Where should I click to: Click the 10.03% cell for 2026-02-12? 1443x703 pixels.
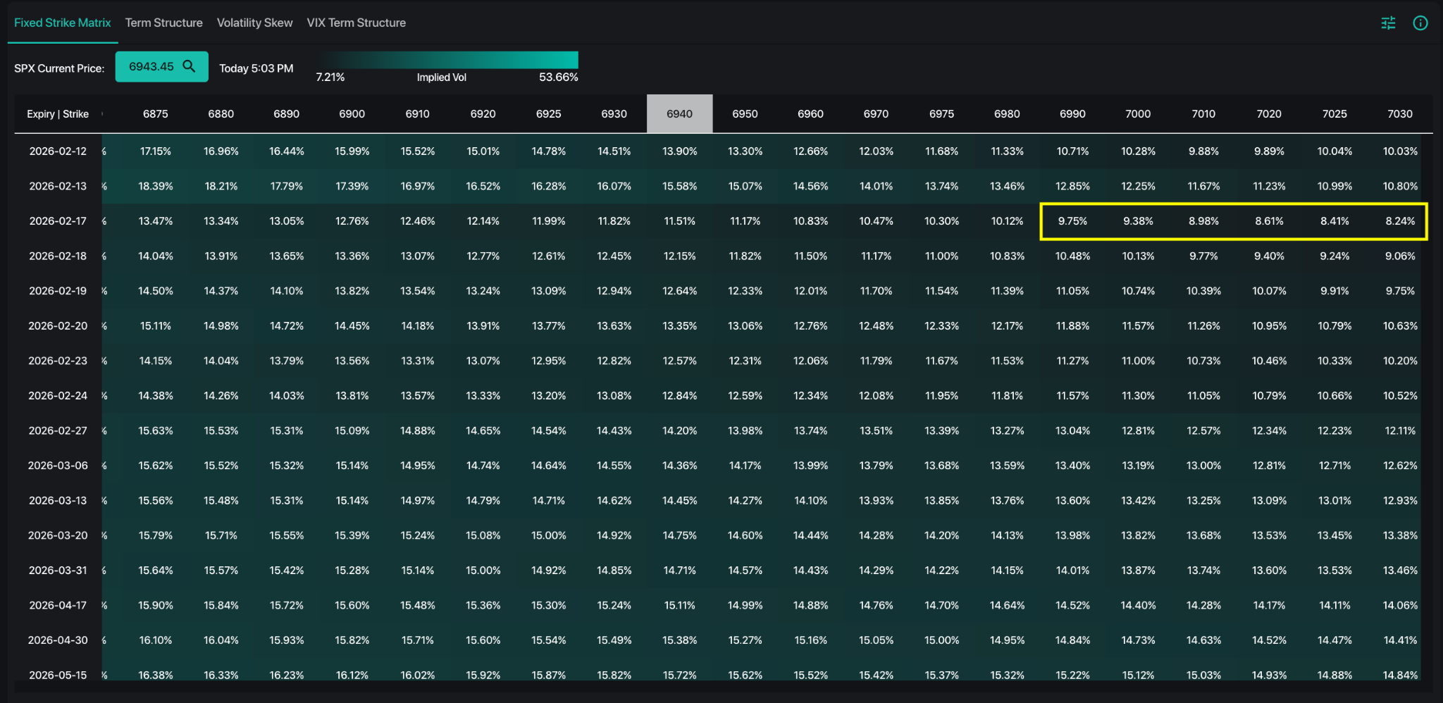(x=1400, y=151)
